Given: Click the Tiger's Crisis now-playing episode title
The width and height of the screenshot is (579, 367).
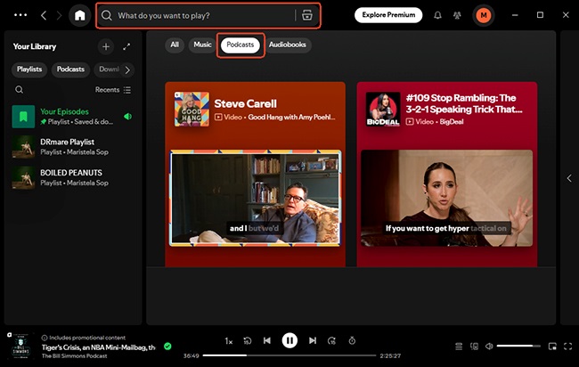Looking at the screenshot, I should (99, 347).
